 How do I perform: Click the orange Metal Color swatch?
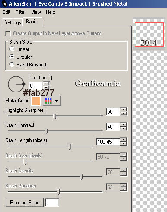(x=36, y=101)
